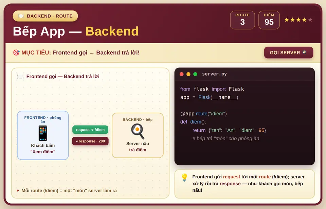The image size is (326, 209).
Task: Click the GỌI SERVER button
Action: pyautogui.click(x=288, y=52)
